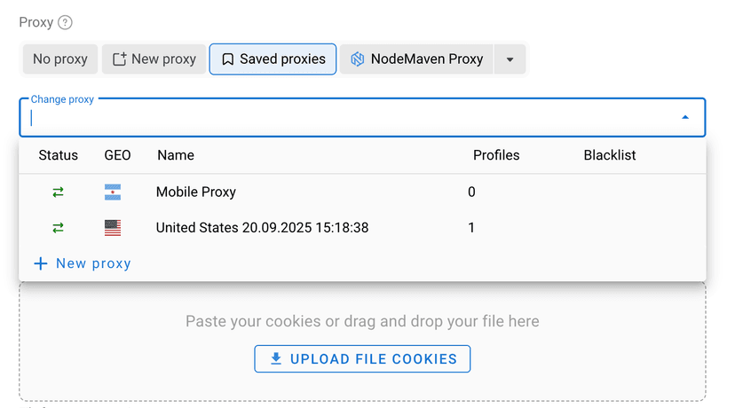This screenshot has height=408, width=735.
Task: Click the bookmark icon on Saved proxies
Action: (x=228, y=59)
